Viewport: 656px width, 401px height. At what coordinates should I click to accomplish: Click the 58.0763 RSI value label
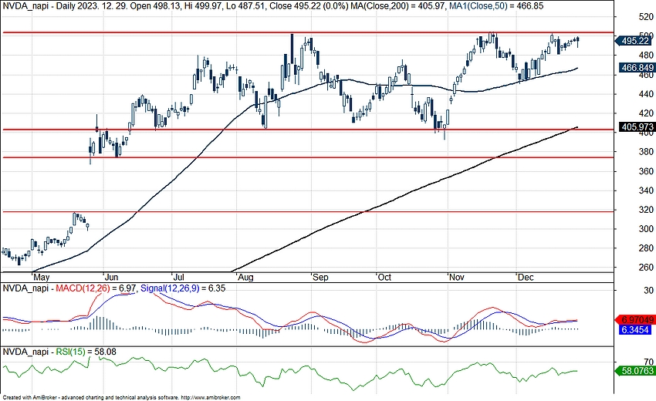(635, 370)
